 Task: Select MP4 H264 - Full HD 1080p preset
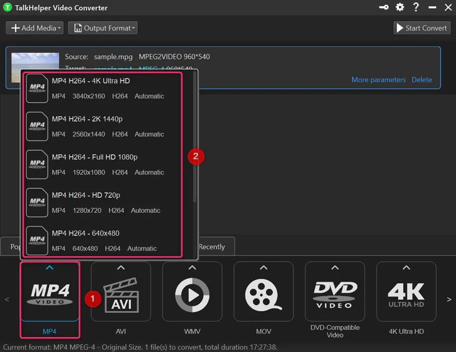click(x=102, y=165)
